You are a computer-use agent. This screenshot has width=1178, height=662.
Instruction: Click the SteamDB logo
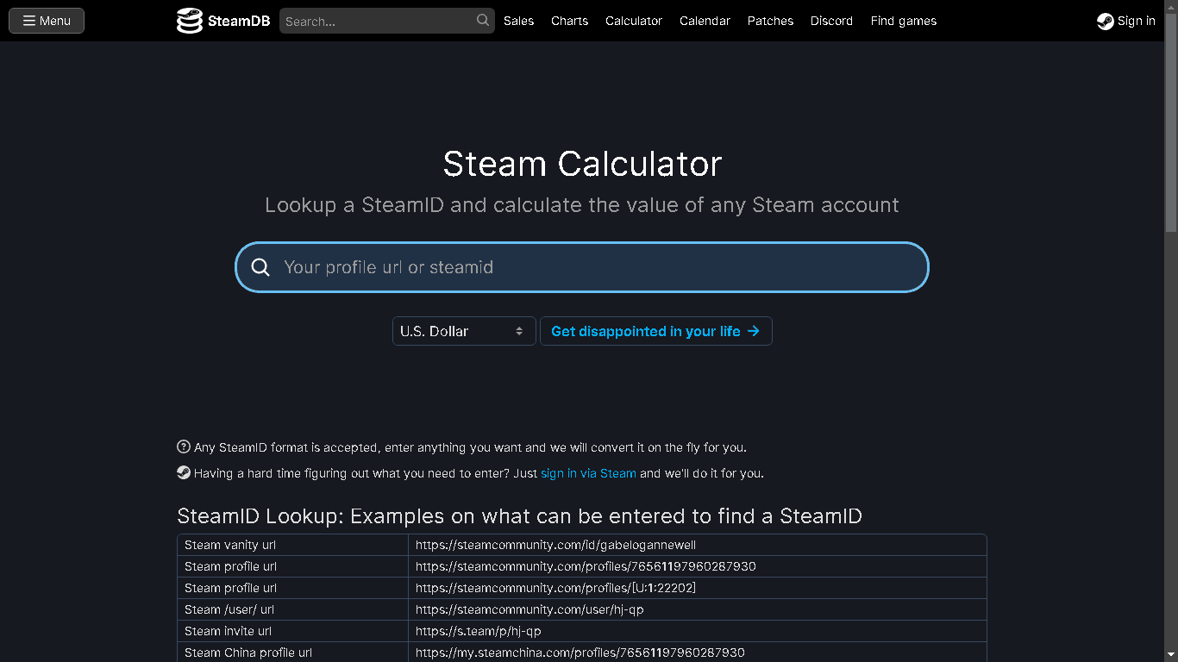[x=223, y=21]
